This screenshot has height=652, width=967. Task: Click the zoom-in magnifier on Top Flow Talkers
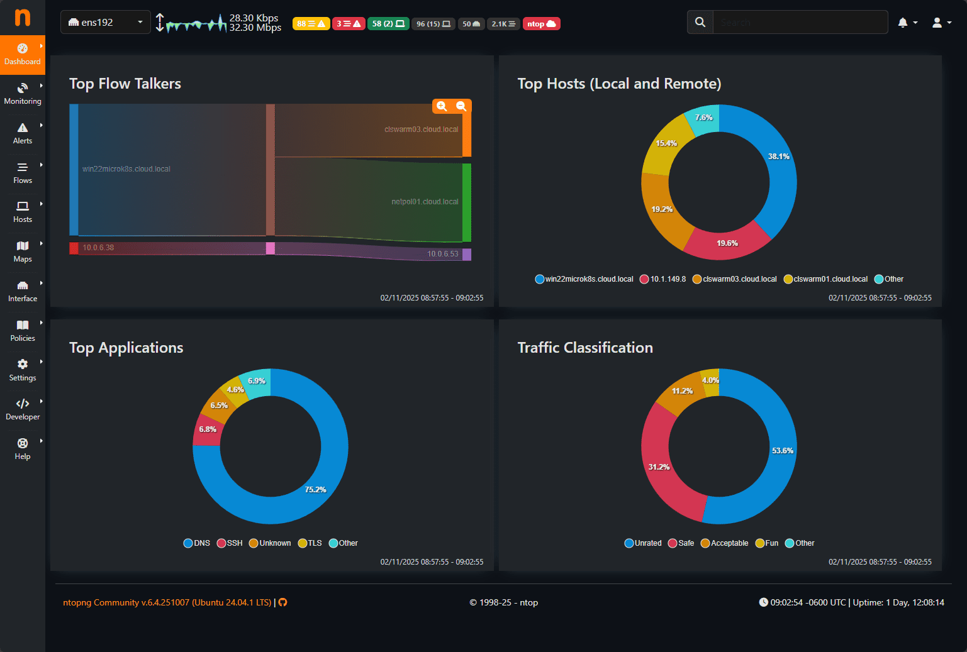point(442,106)
